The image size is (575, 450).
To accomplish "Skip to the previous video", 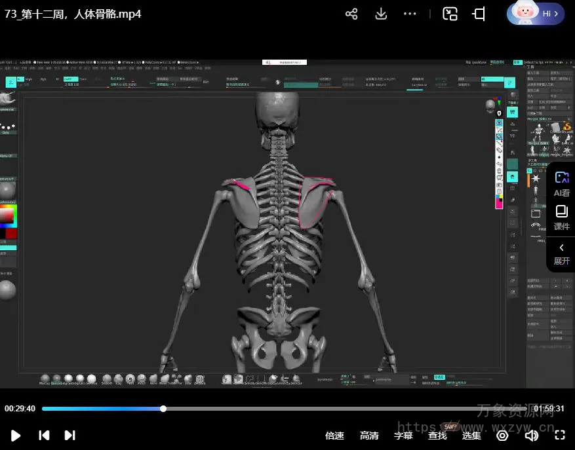I will 44,436.
